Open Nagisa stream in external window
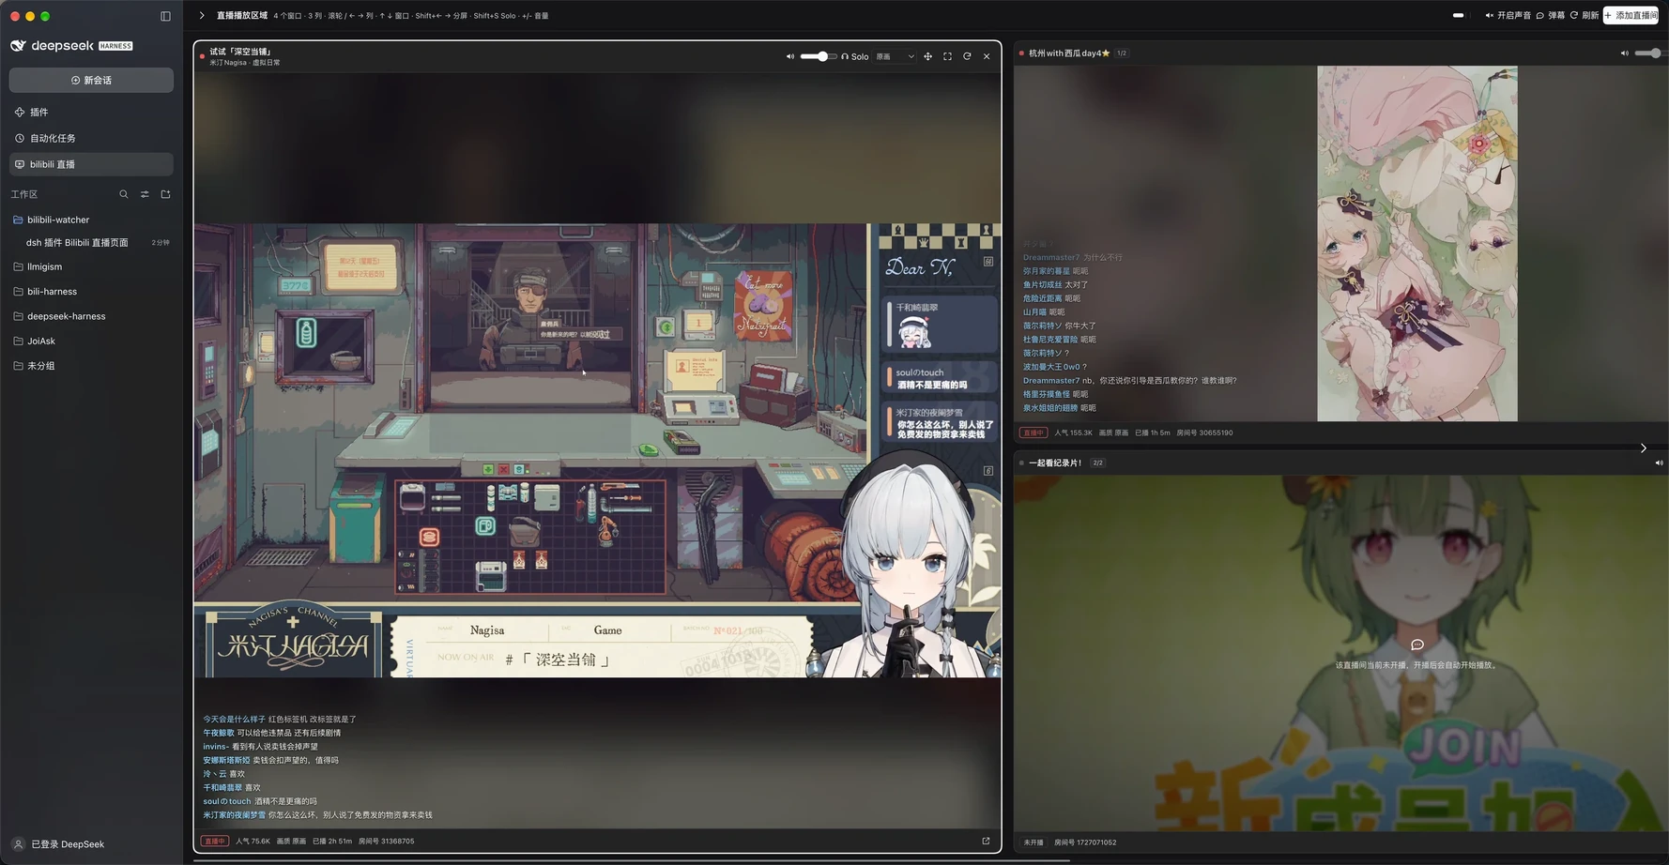Screen dimensions: 1669x865 986,841
